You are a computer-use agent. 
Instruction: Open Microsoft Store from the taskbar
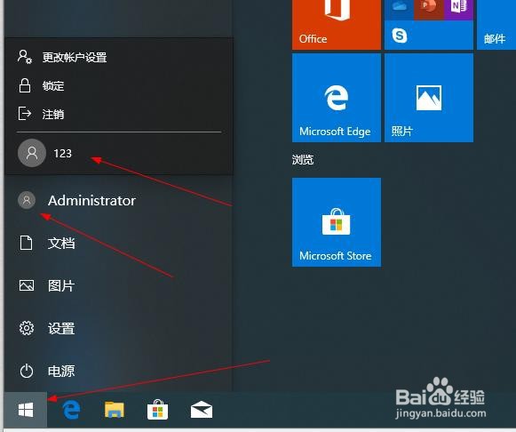point(157,410)
